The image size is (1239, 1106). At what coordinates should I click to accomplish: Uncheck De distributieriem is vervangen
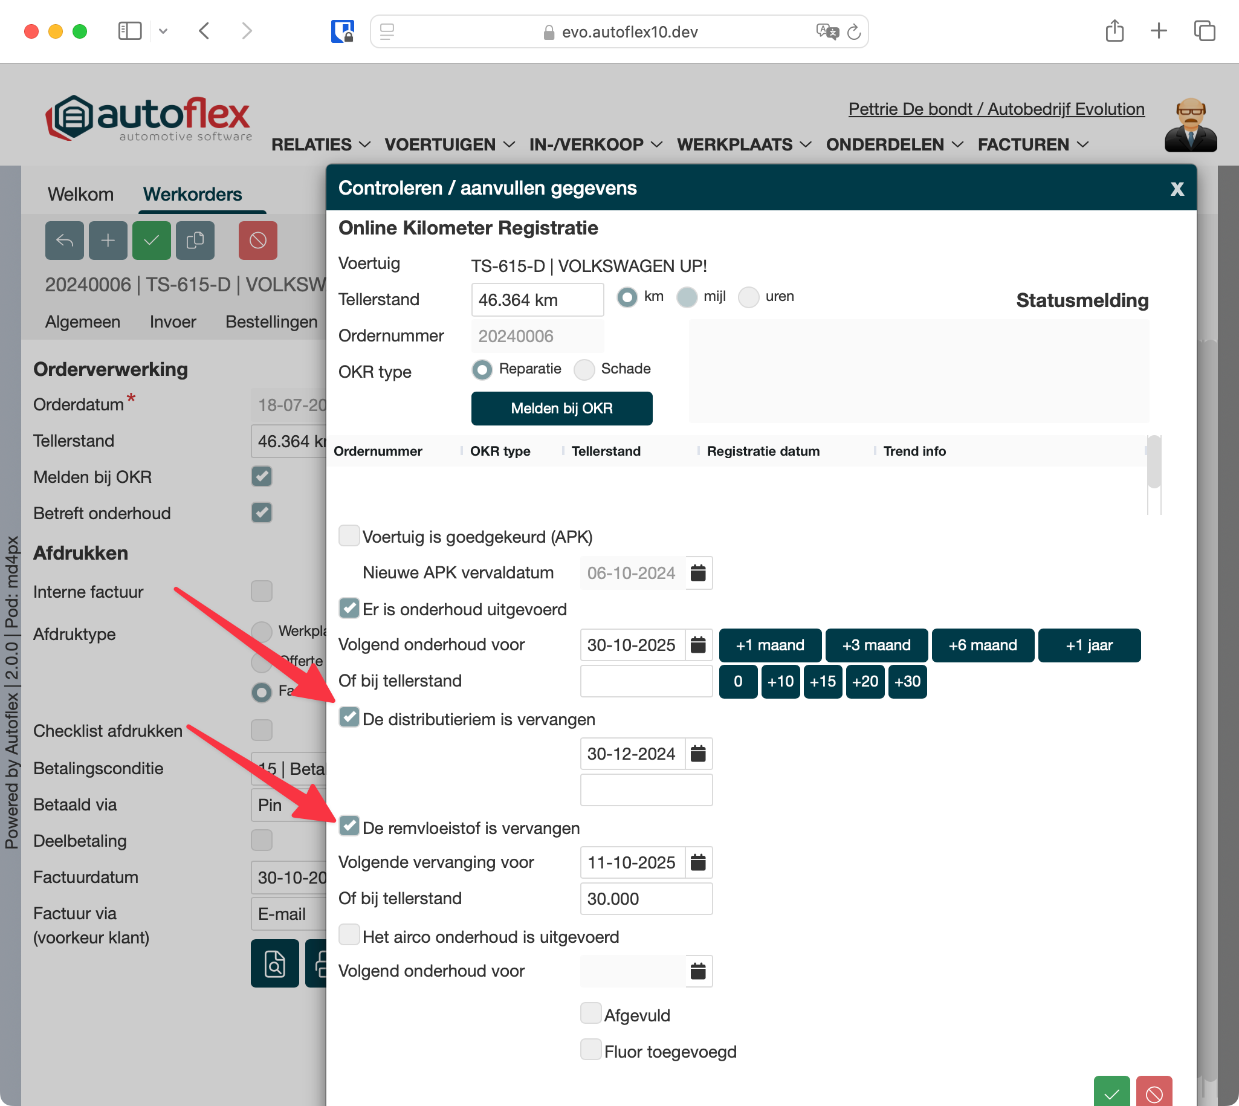tap(349, 717)
